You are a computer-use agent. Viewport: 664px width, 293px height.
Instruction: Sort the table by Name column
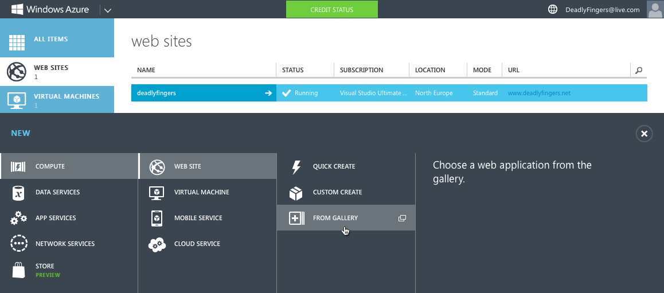tap(146, 71)
